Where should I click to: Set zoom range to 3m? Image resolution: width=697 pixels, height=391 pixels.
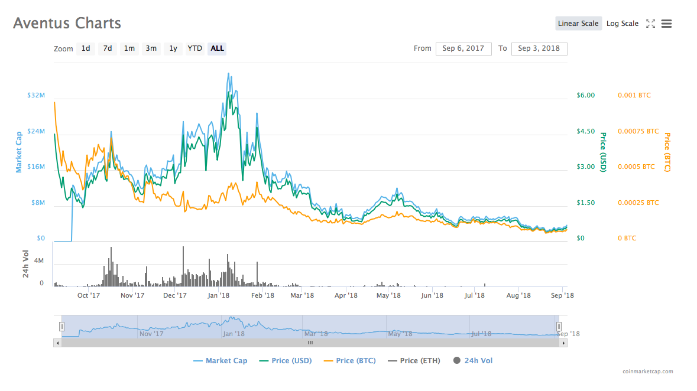click(x=151, y=48)
